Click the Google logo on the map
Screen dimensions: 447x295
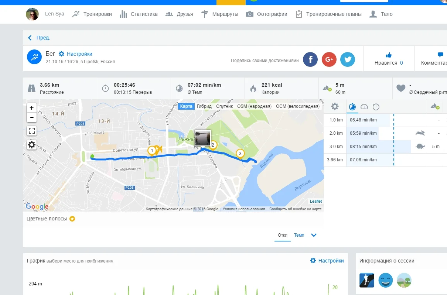[37, 207]
